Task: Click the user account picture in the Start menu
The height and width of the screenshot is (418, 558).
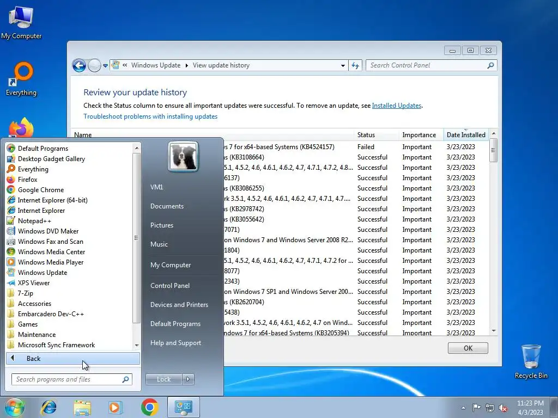Action: (183, 156)
